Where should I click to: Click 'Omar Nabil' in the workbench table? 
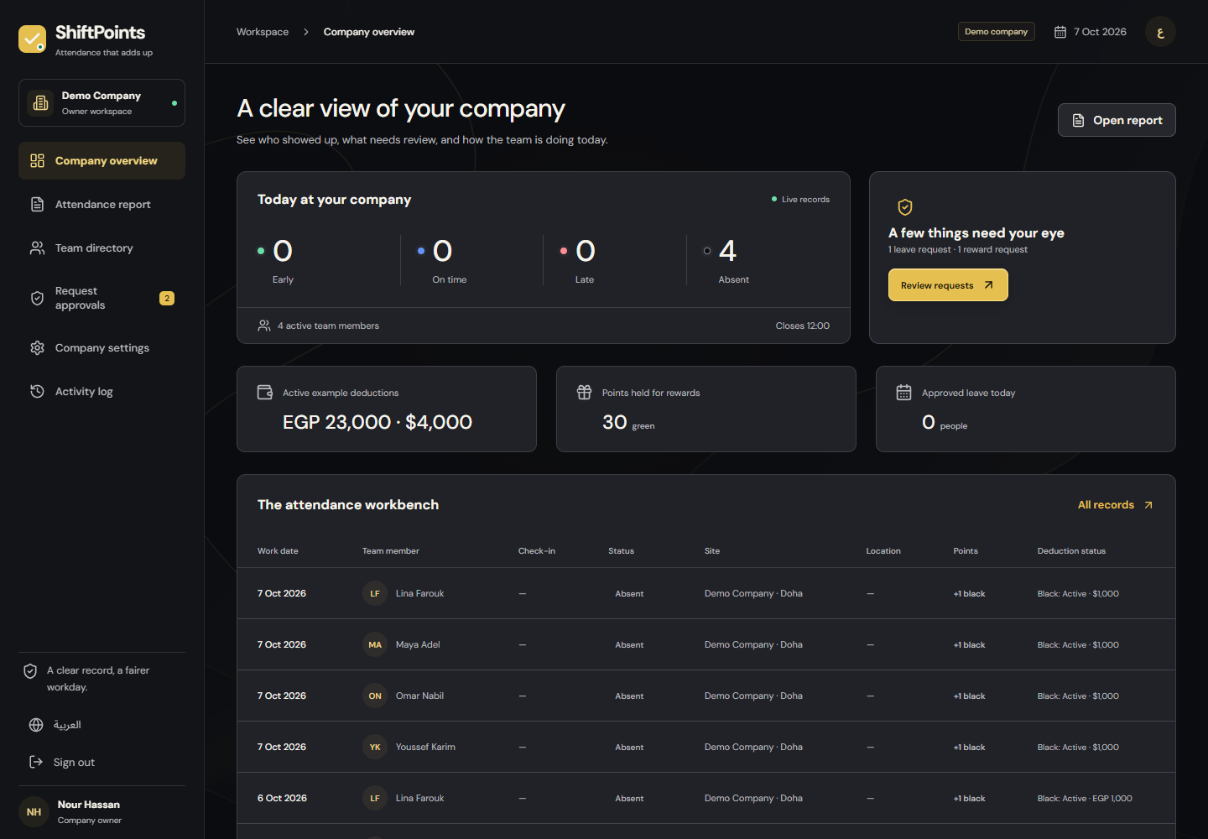[419, 696]
